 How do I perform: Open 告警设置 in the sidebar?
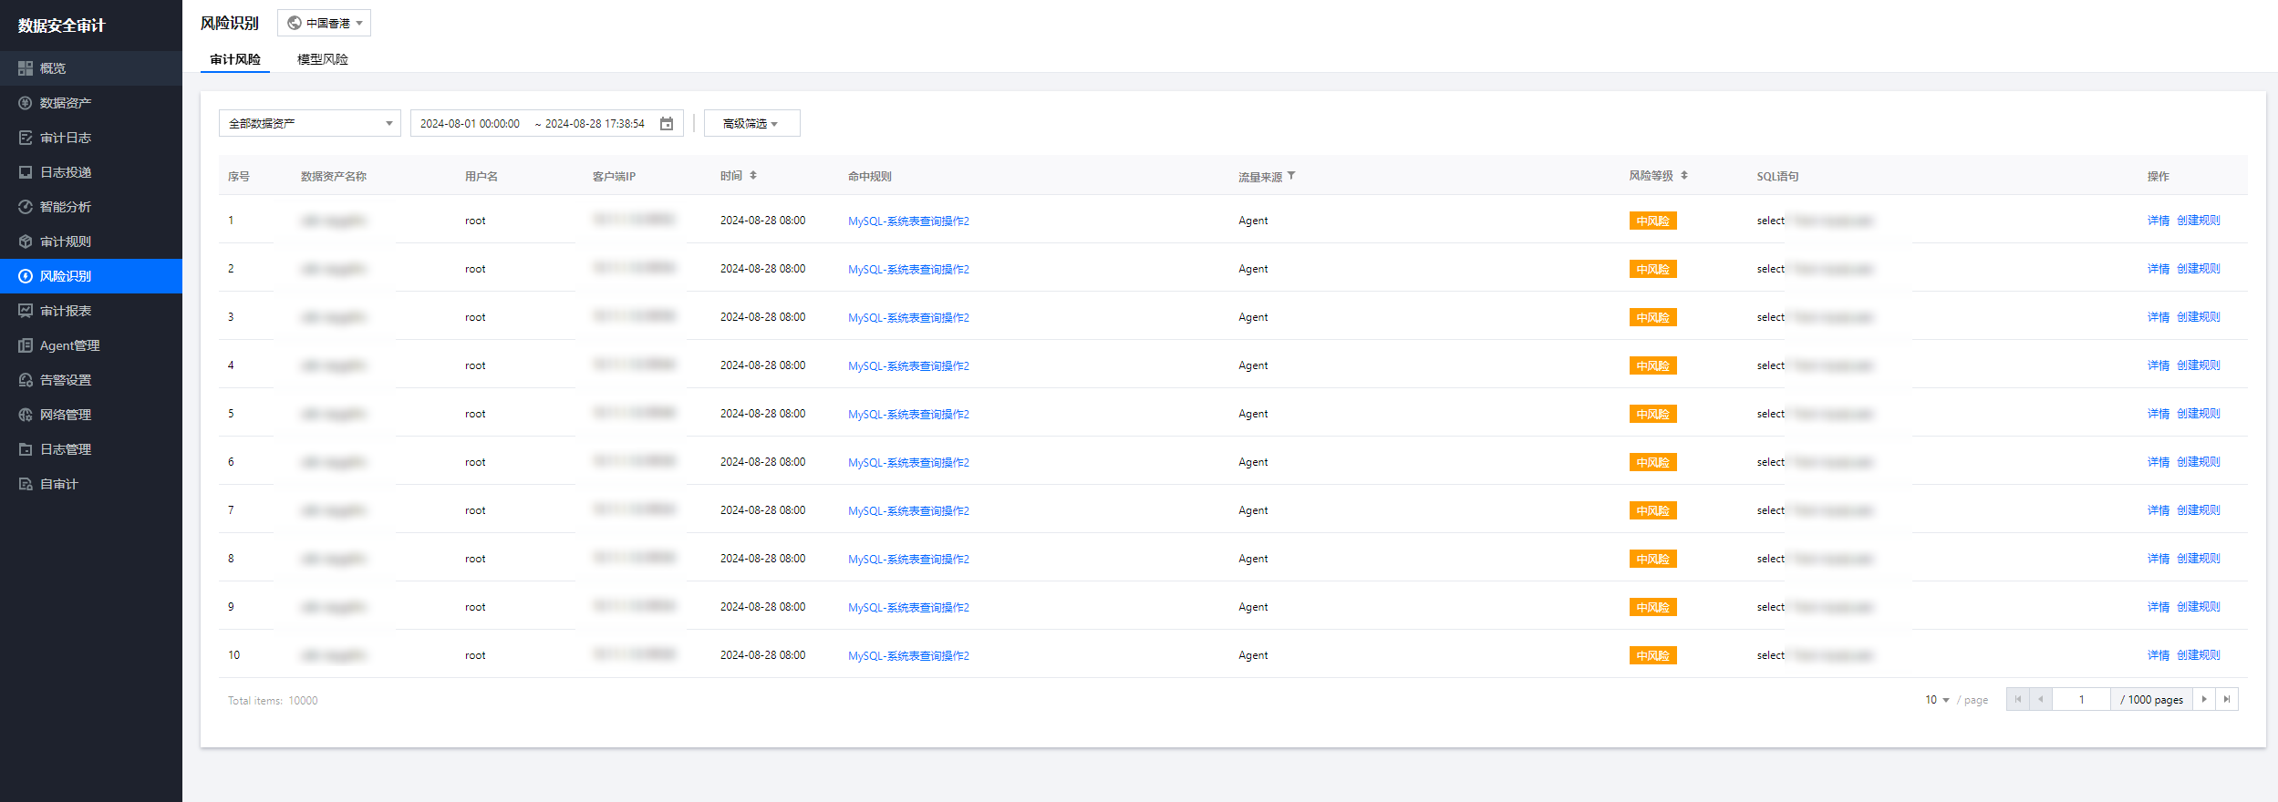(x=66, y=380)
